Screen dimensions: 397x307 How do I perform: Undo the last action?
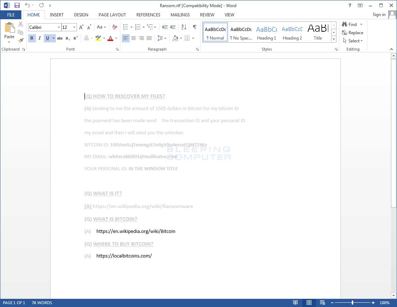(27, 5)
